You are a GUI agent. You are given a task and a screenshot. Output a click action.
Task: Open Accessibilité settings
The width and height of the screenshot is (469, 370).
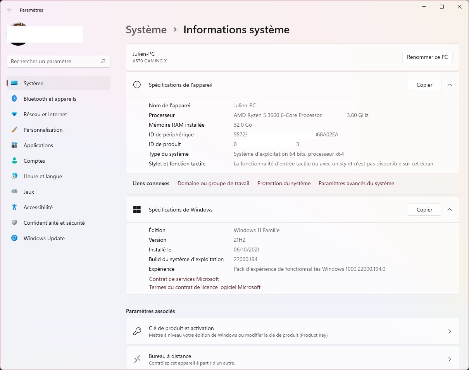pyautogui.click(x=59, y=207)
